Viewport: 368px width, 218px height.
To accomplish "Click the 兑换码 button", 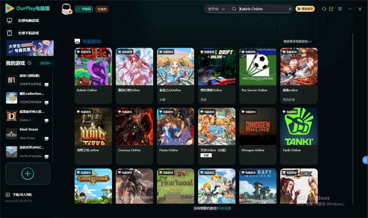I will coord(84,9).
